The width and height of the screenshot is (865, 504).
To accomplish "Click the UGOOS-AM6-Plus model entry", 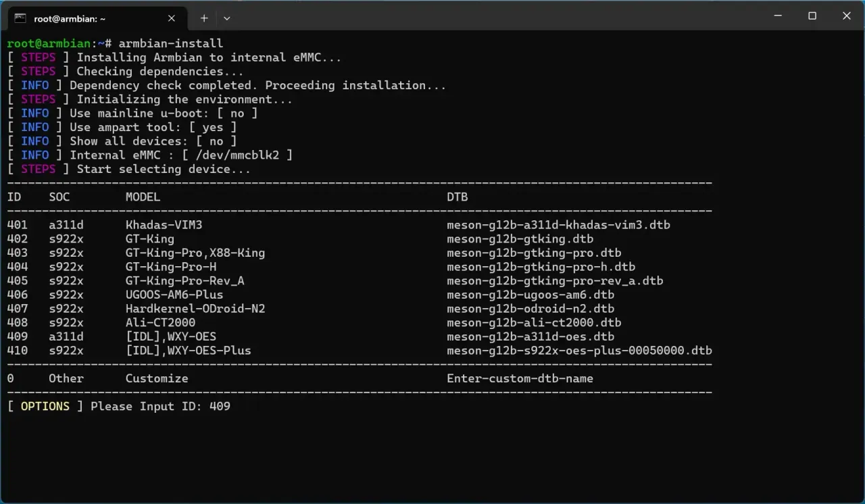I will point(174,295).
